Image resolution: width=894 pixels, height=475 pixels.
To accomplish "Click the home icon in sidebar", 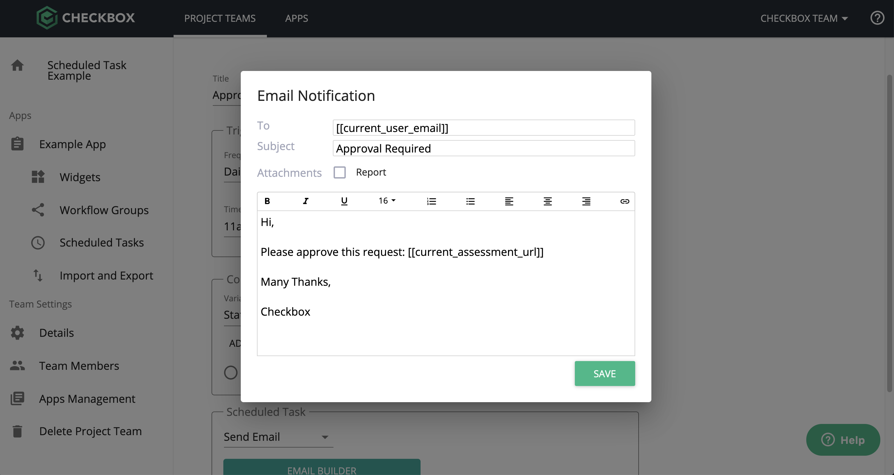I will [17, 65].
